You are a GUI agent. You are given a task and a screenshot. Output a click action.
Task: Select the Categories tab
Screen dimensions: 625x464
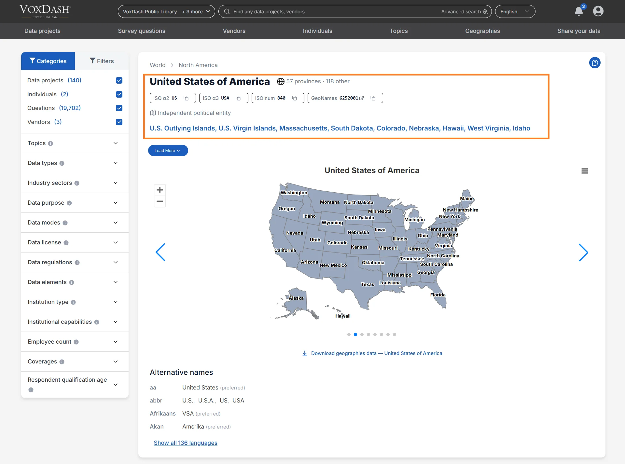[48, 61]
